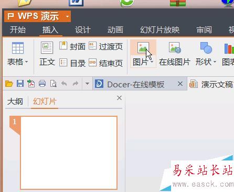Image resolution: width=234 pixels, height=192 pixels.
Task: Select the 大纲 outline pane tab
Action: (x=15, y=102)
